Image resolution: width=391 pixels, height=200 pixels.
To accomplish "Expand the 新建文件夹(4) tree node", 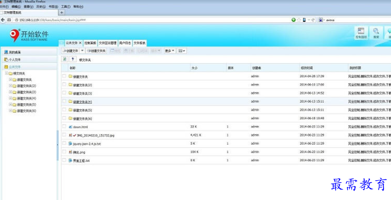I will pos(10,98).
